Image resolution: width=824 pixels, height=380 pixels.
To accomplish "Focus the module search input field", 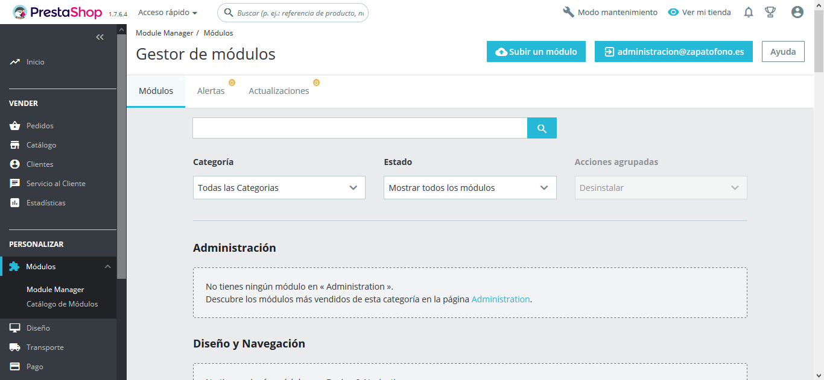I will 360,128.
